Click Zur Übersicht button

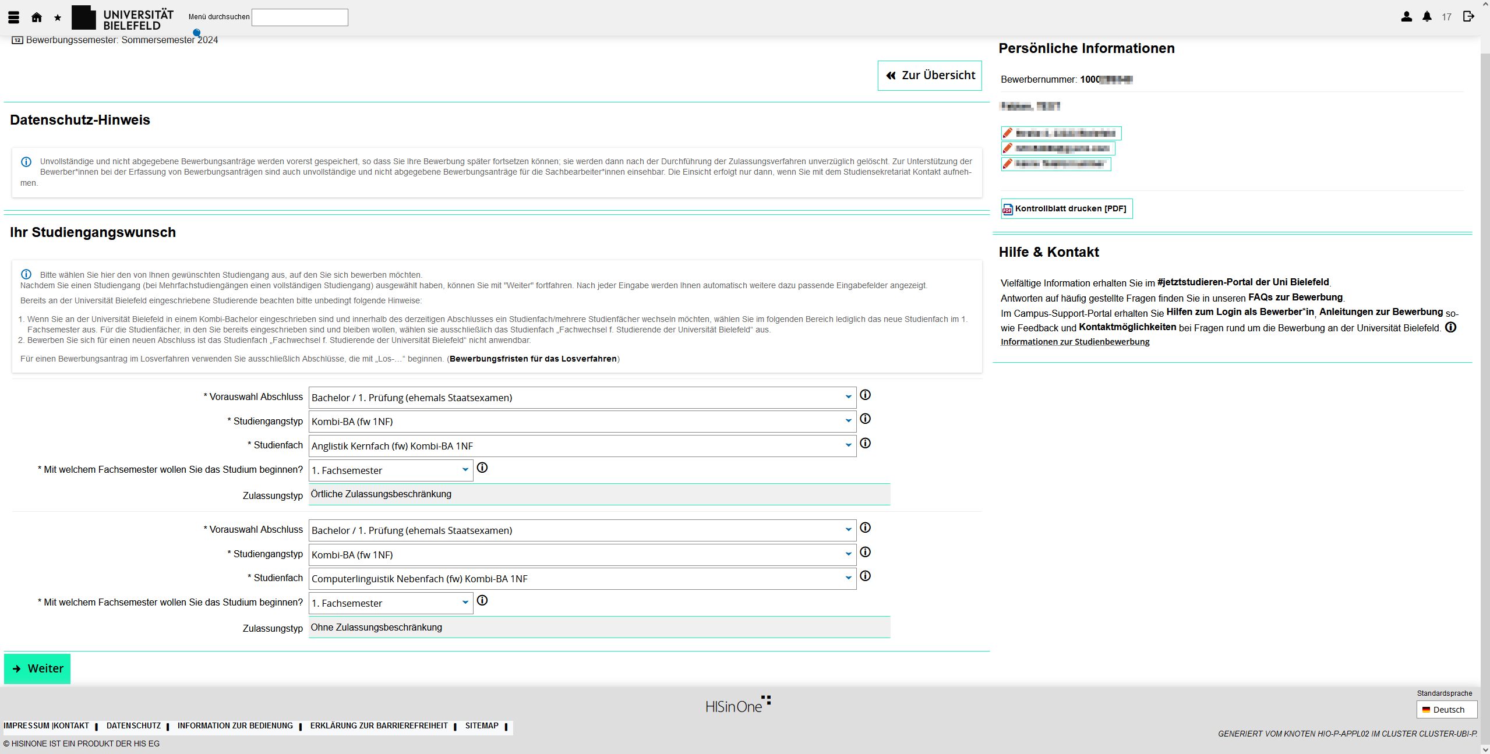(930, 76)
